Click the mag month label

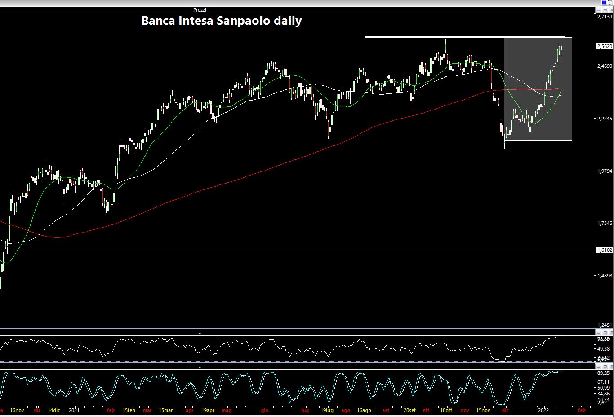[x=227, y=410]
